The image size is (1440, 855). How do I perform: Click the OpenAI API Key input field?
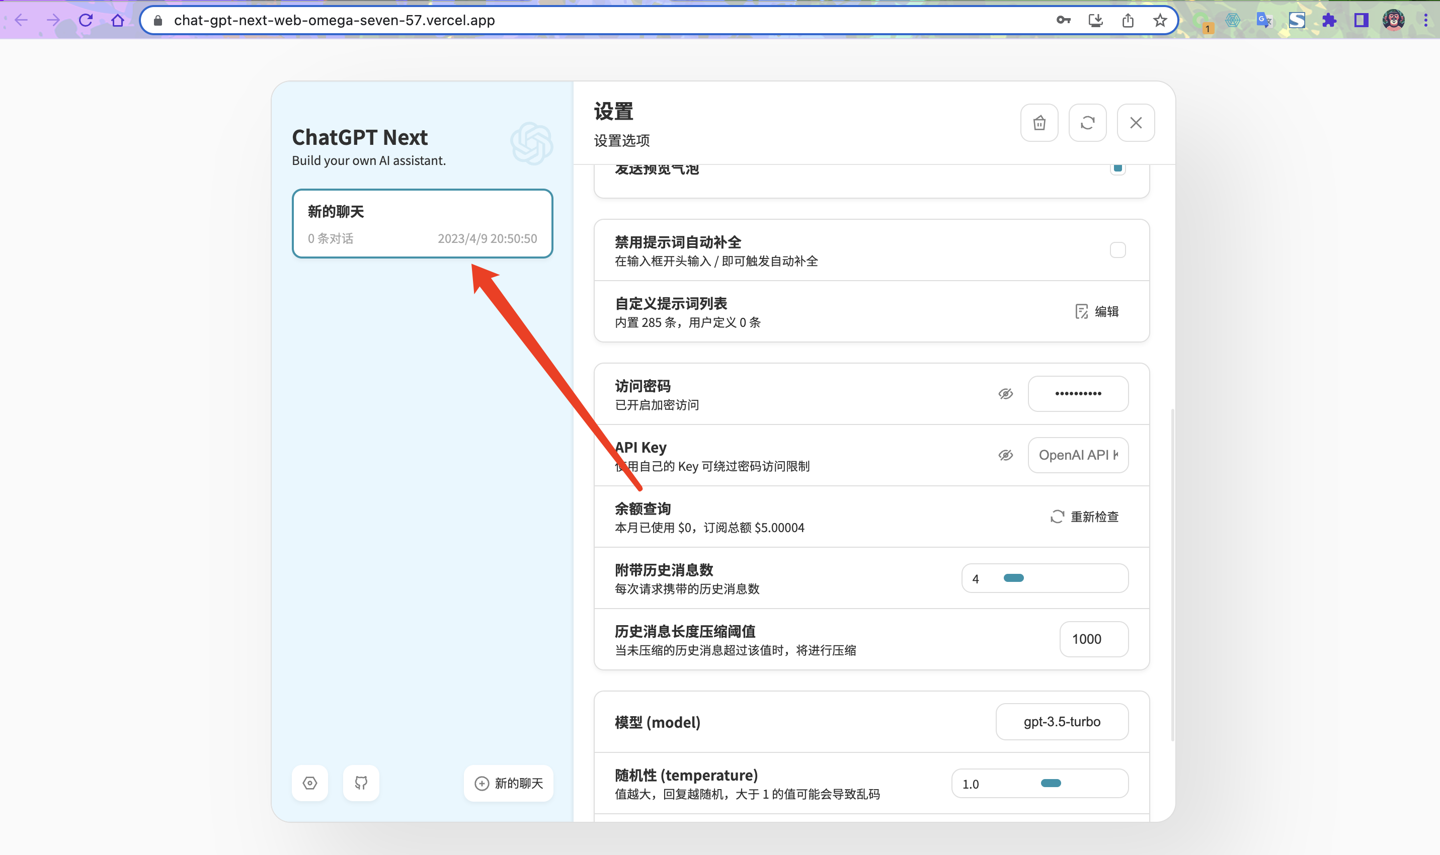1078,455
